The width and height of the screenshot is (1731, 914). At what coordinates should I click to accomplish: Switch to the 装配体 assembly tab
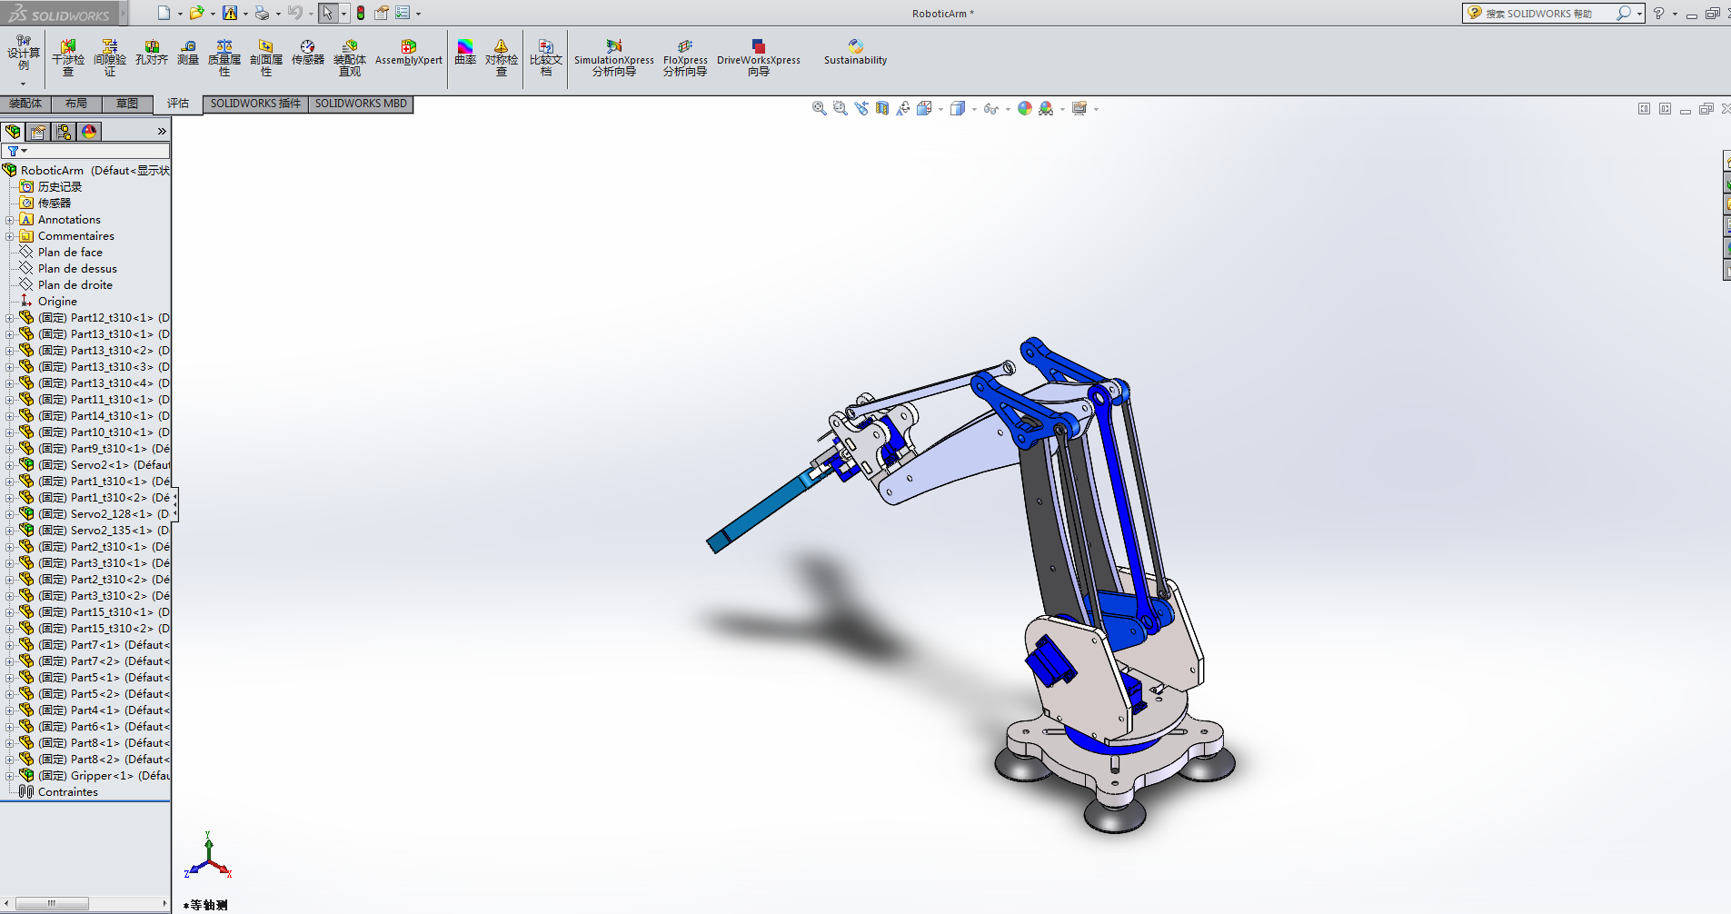[25, 104]
